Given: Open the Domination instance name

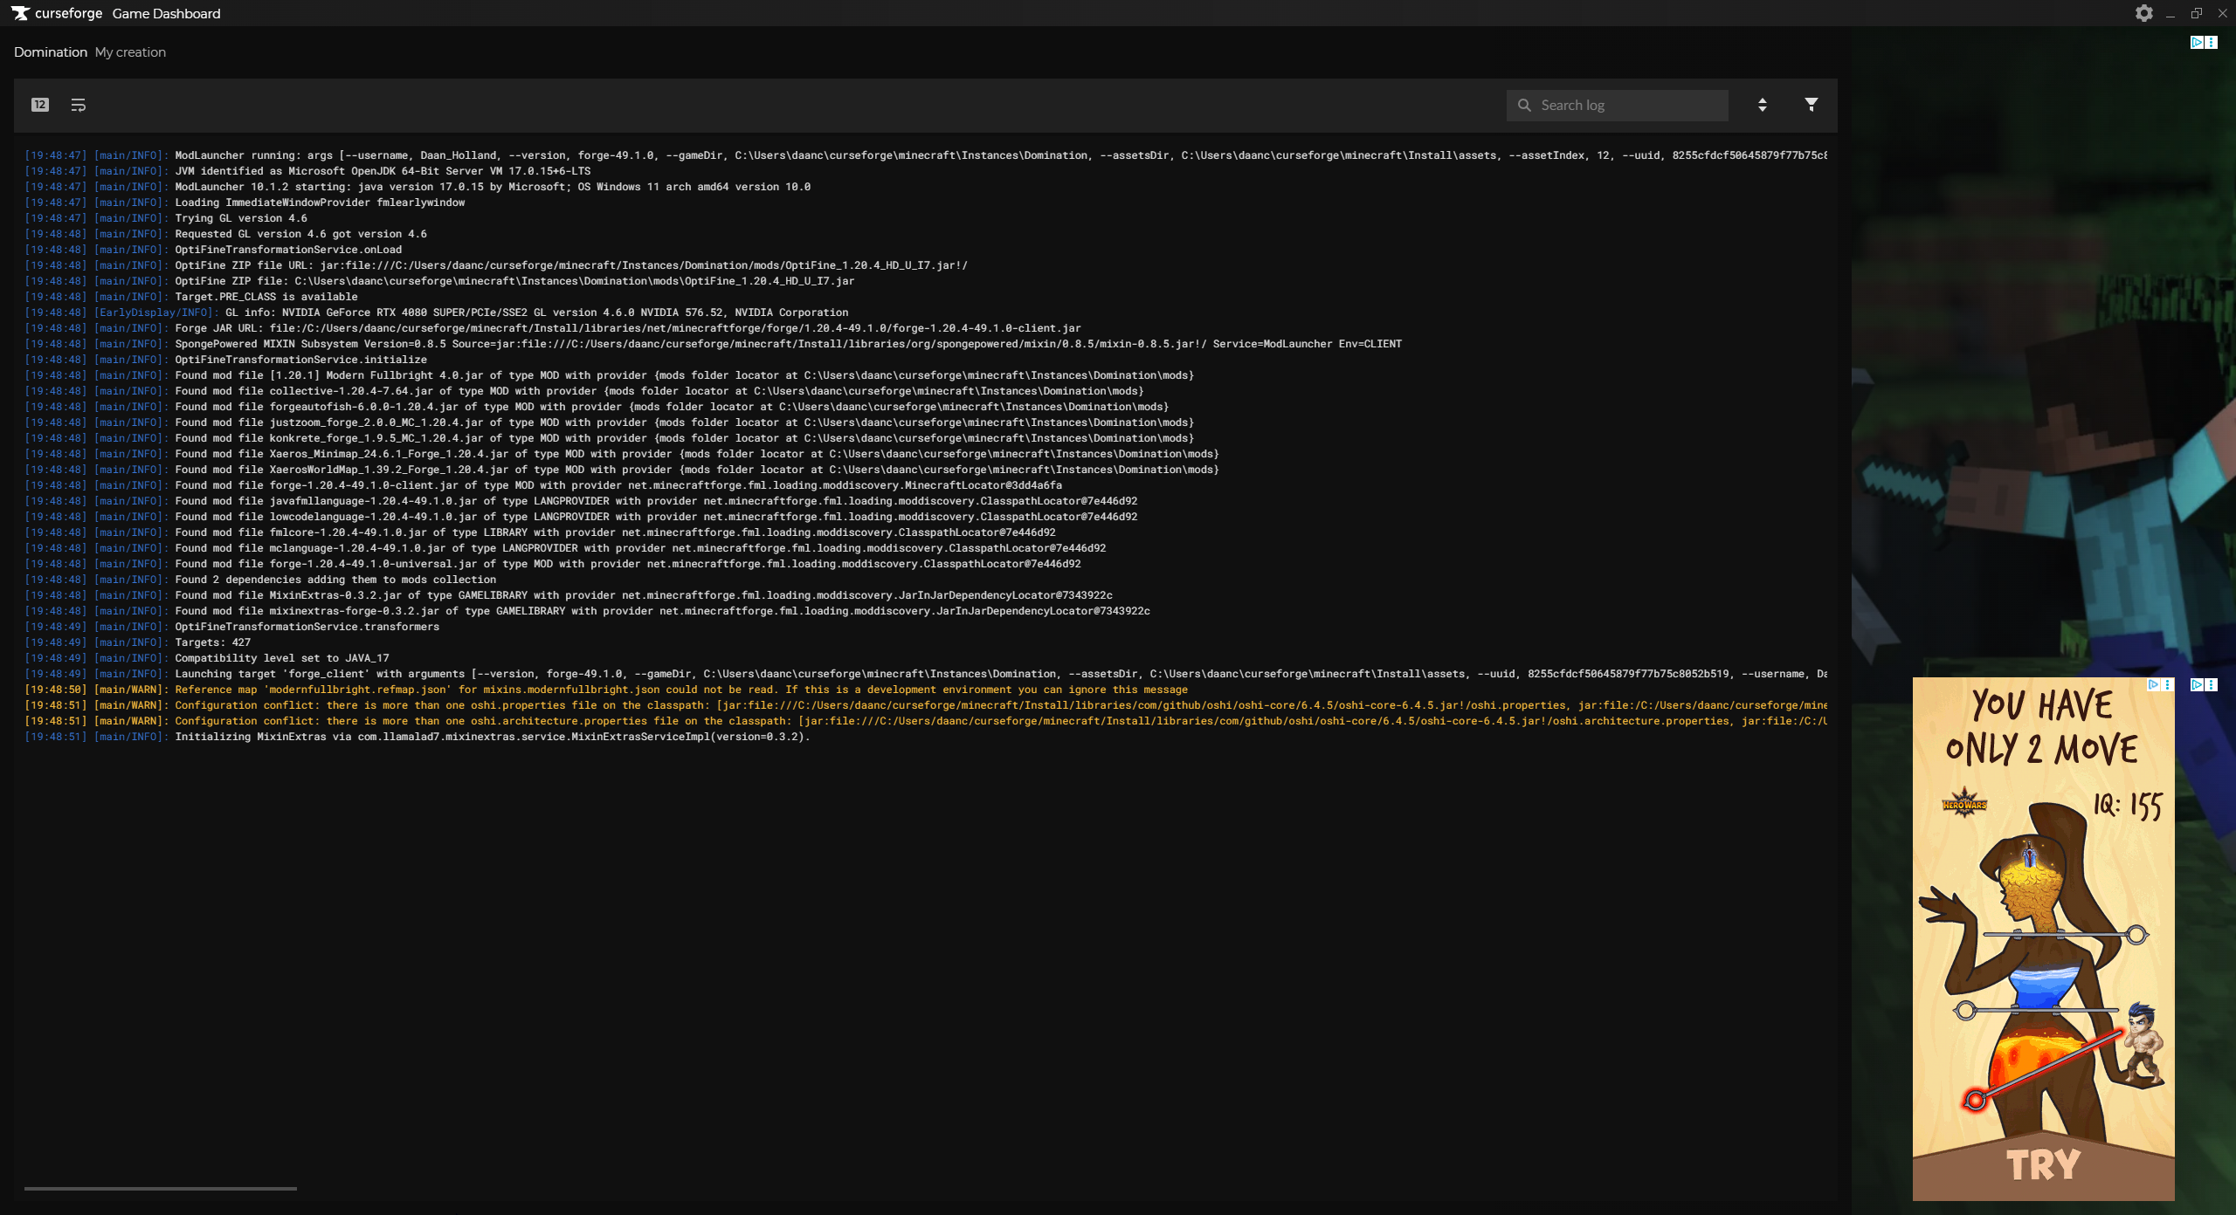Looking at the screenshot, I should point(51,52).
